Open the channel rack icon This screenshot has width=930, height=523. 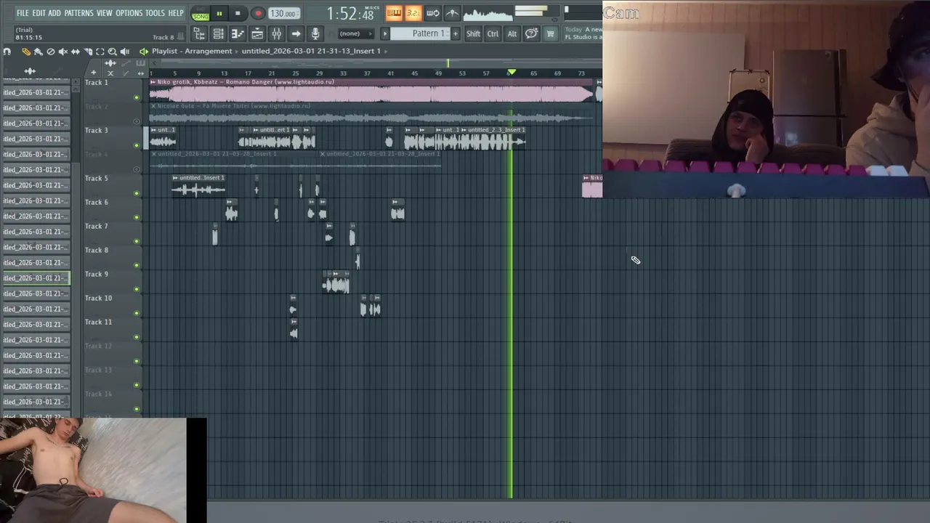click(218, 34)
